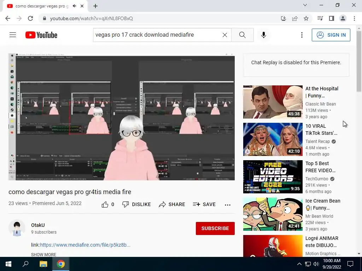Bookmark this page with the star
Viewport: 362px width, 271px height.
(306, 18)
